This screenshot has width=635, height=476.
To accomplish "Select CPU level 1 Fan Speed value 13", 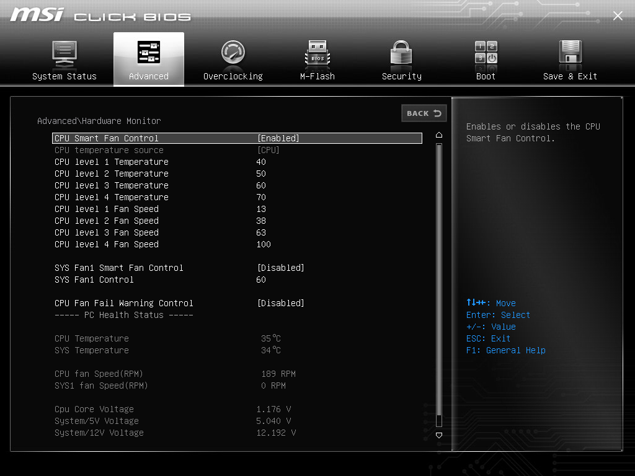I will click(x=261, y=209).
